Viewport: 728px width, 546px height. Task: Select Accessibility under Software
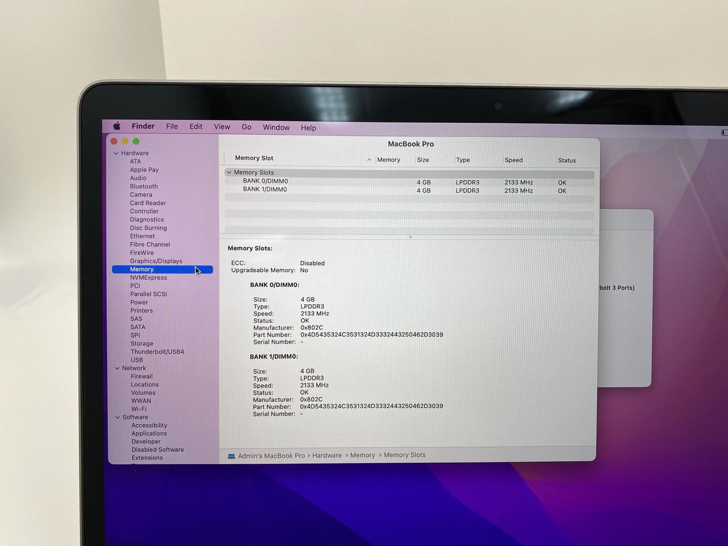point(149,426)
